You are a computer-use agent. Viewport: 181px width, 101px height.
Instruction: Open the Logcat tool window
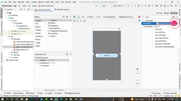point(49,93)
